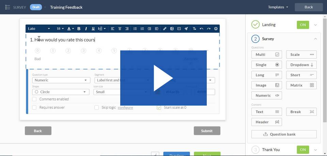Click the Back button in the top bar
Image resolution: width=327 pixels, height=156 pixels.
point(309,7)
